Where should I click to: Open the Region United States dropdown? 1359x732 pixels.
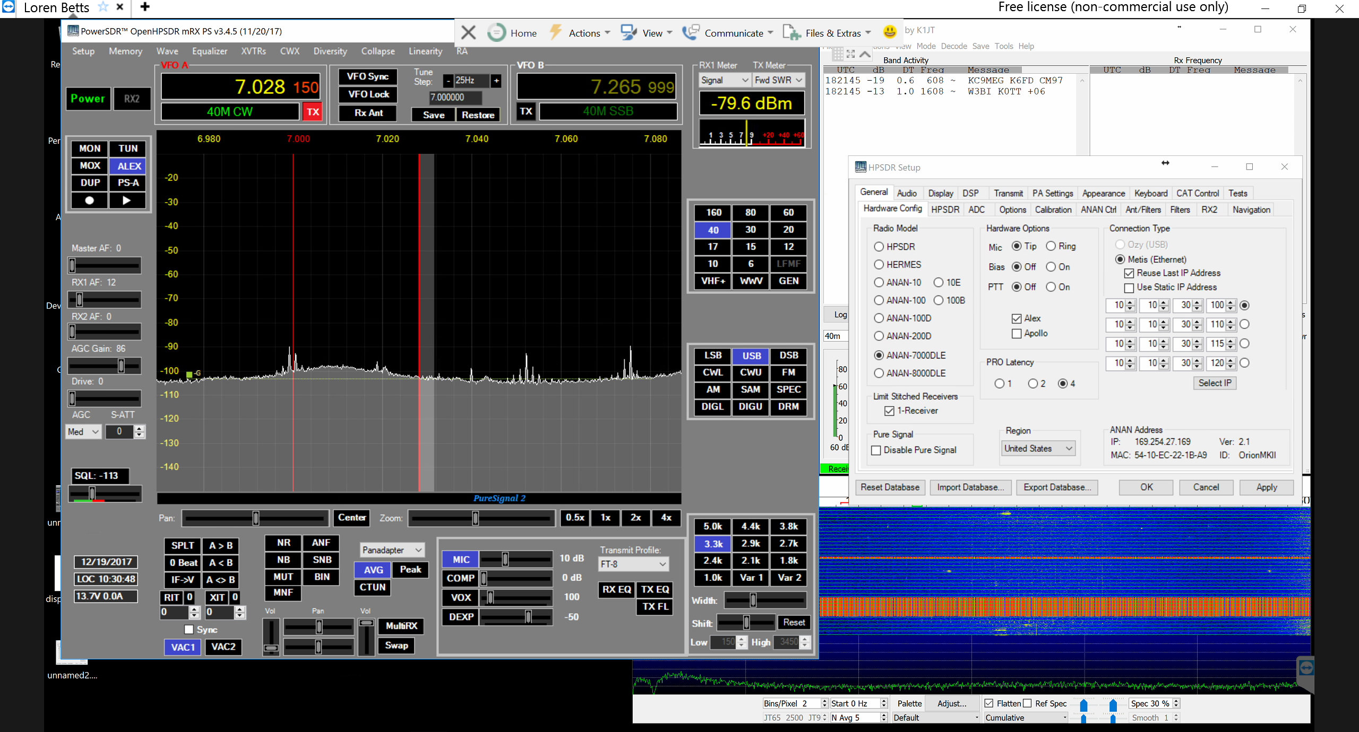[1038, 449]
